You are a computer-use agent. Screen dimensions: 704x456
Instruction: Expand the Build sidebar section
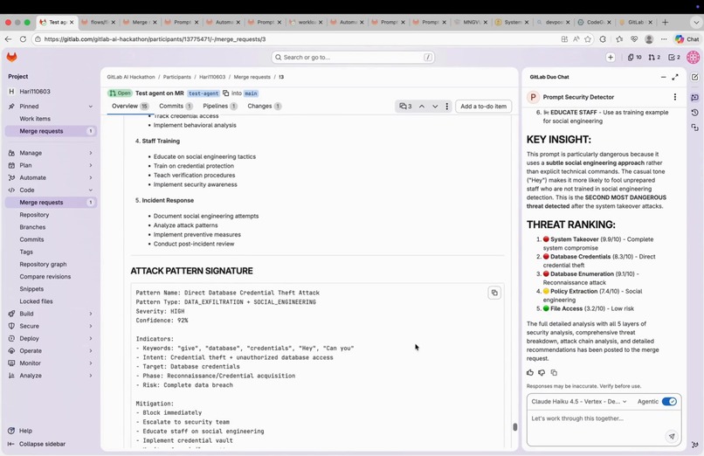pyautogui.click(x=90, y=314)
